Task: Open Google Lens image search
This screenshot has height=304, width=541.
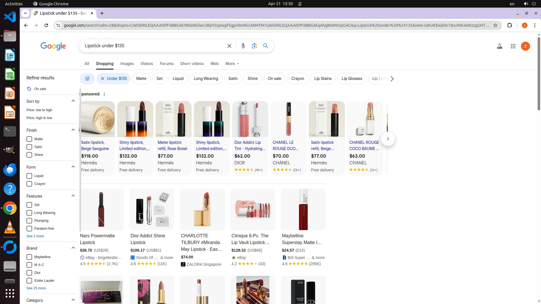Action: [254, 46]
